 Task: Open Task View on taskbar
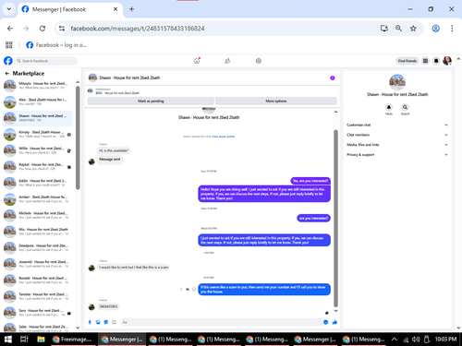24,340
